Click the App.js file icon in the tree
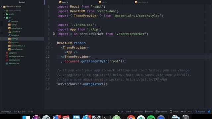Viewport: 212px width, 119px height. (x=9, y=25)
